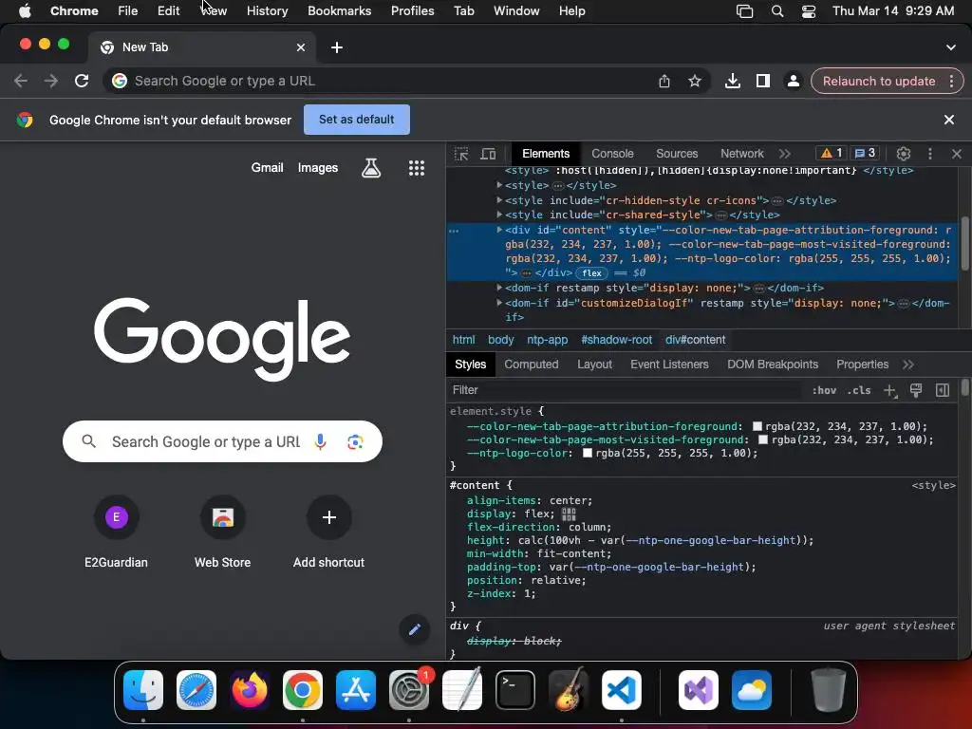Viewport: 972px width, 729px height.
Task: Click the warning count badge in DevTools
Action: 832,153
